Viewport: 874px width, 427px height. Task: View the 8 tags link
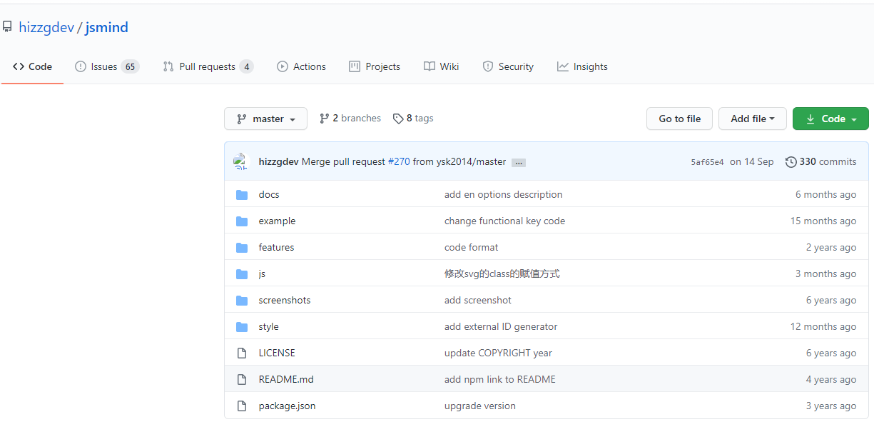(413, 119)
